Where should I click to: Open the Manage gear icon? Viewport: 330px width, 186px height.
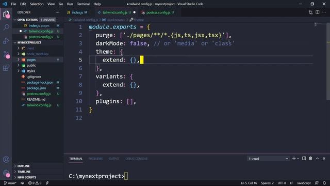6,173
